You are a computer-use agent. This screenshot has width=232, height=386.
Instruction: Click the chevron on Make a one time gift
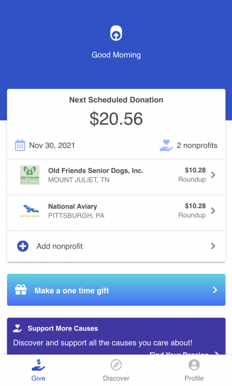pos(215,290)
